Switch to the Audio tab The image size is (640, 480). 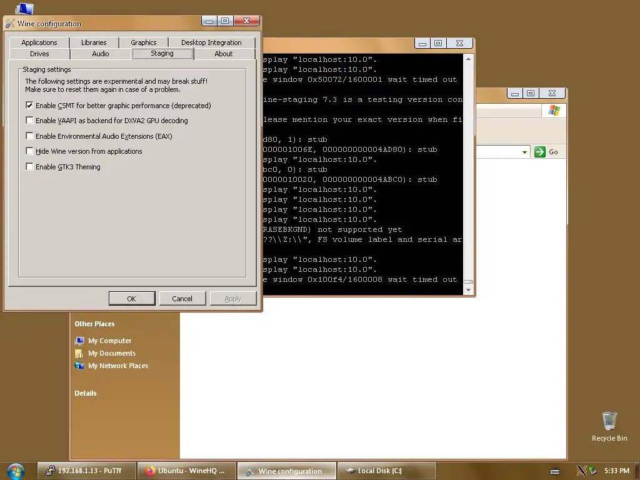(101, 54)
